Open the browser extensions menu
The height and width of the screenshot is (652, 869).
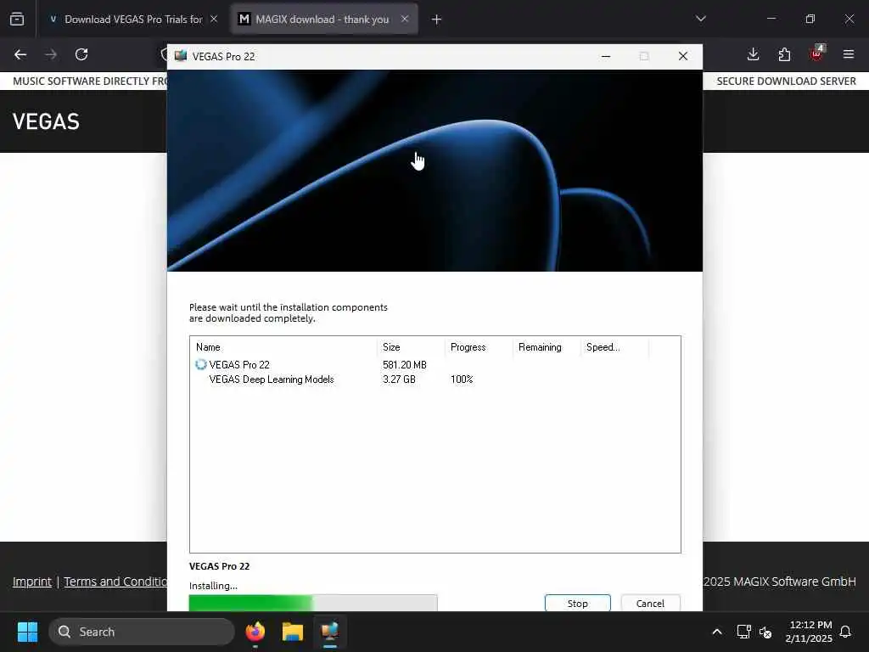coord(784,54)
